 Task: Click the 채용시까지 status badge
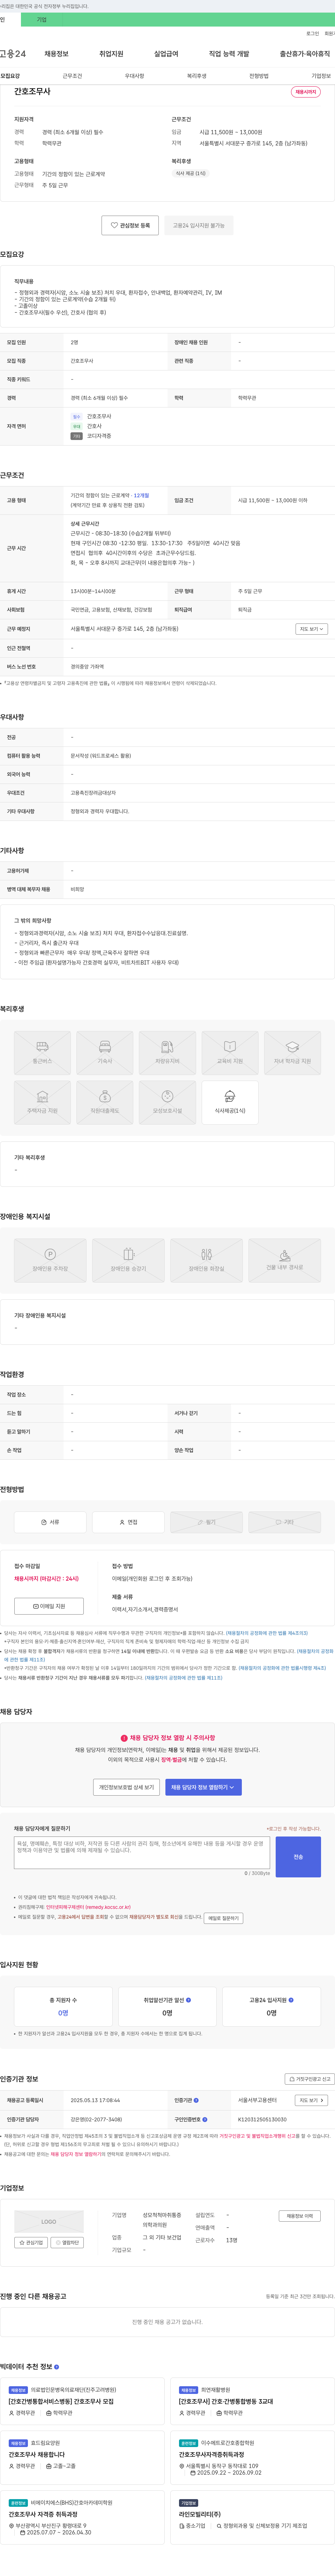(x=306, y=92)
